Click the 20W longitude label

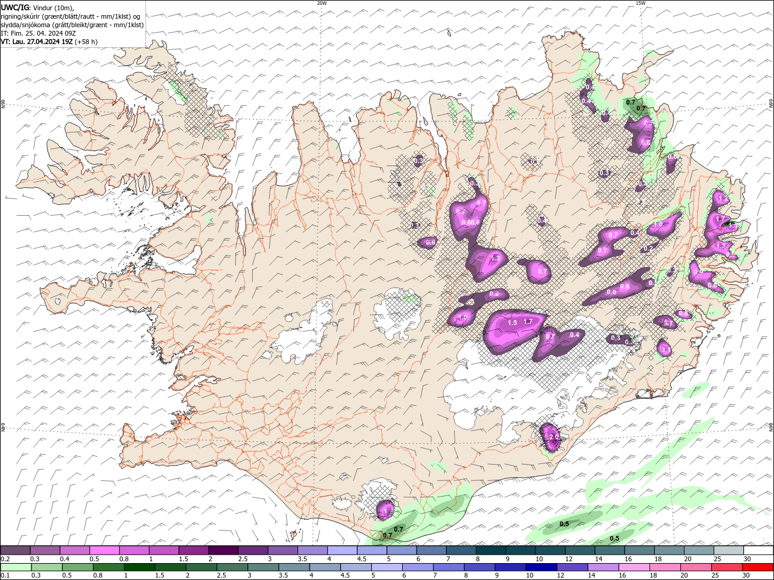pos(322,3)
